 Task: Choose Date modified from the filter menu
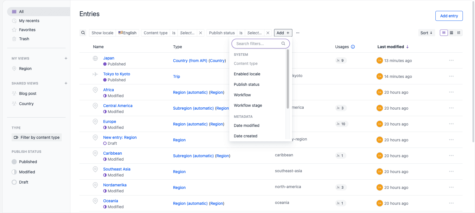247,125
